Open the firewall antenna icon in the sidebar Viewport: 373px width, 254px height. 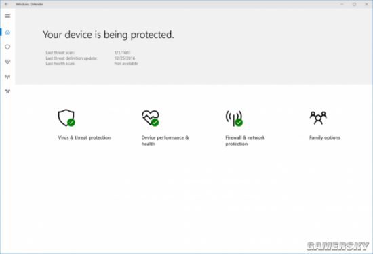point(7,77)
